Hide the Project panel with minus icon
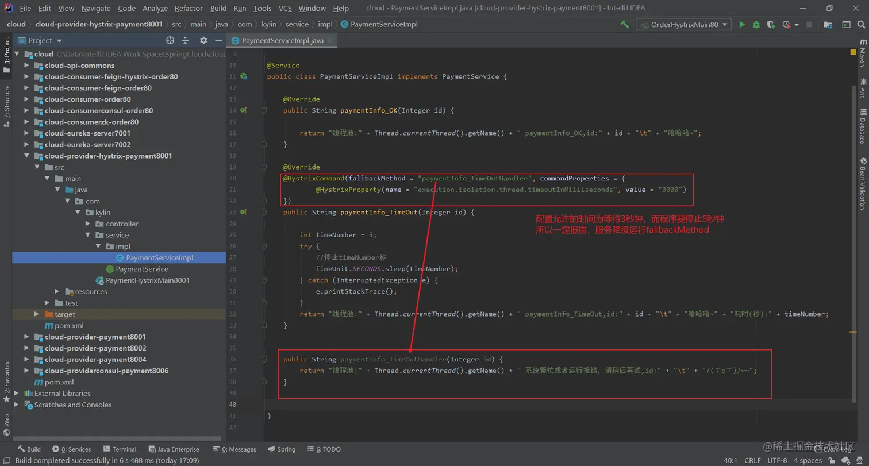This screenshot has height=466, width=869. (x=218, y=40)
